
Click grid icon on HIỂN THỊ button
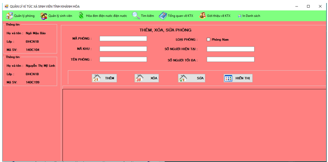pyautogui.click(x=228, y=79)
